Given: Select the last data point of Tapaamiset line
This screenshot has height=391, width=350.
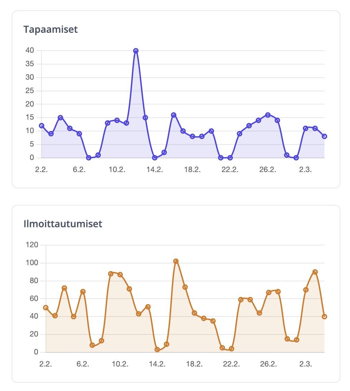Looking at the screenshot, I should pyautogui.click(x=324, y=137).
